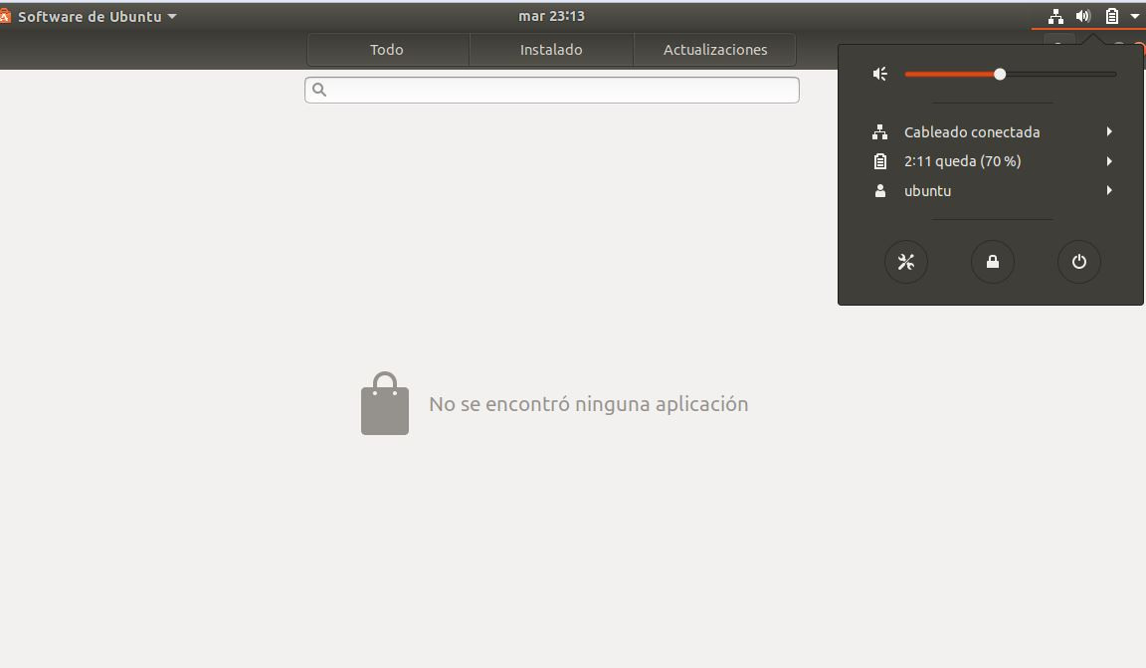Click the lock screen button
The width and height of the screenshot is (1146, 668).
992,262
